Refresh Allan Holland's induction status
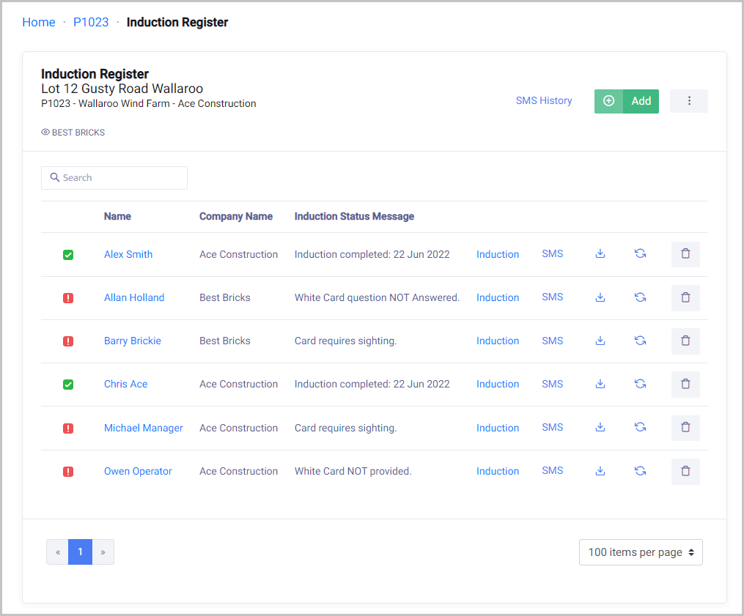This screenshot has height=616, width=744. click(640, 297)
